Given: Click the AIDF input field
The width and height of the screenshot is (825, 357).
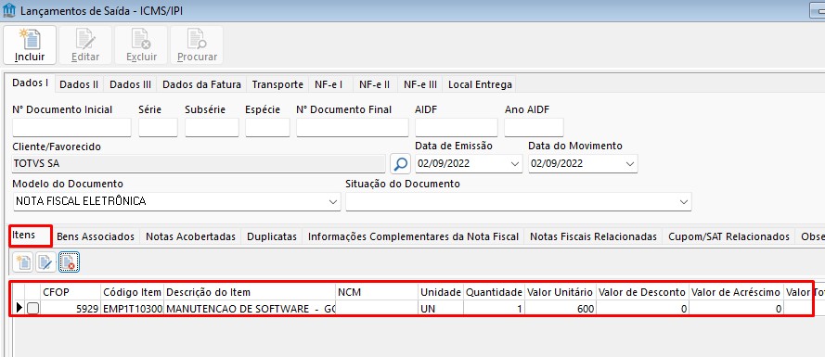Looking at the screenshot, I should tap(457, 128).
